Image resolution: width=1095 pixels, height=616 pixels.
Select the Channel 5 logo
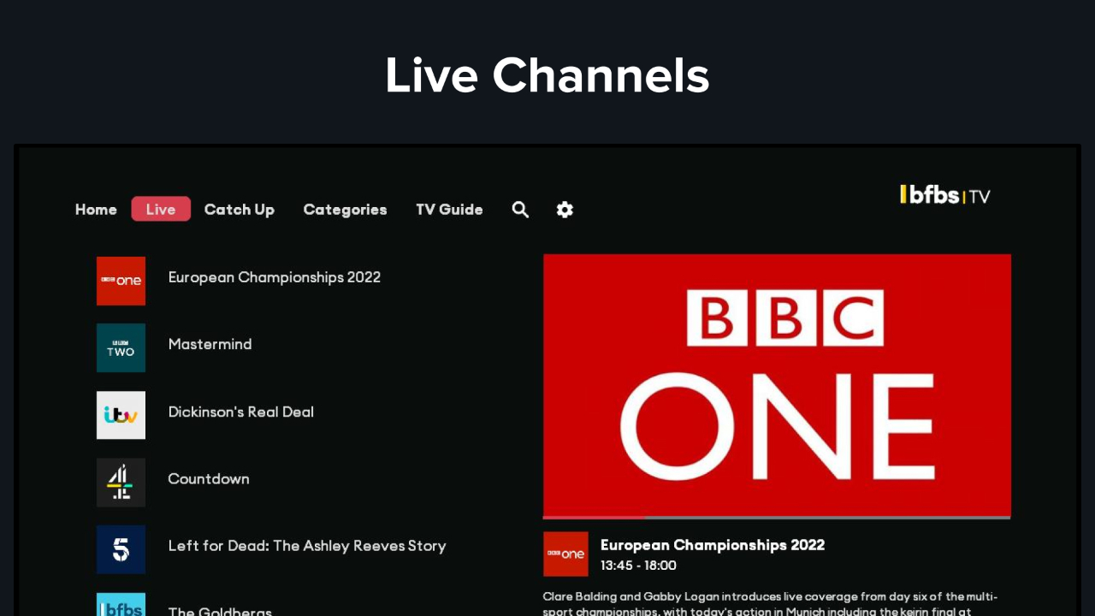tap(121, 549)
